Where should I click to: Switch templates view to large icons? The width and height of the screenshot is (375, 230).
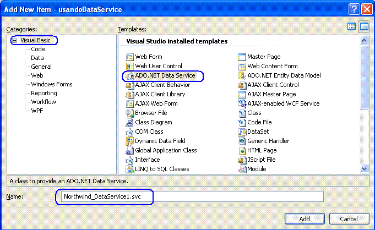pos(351,26)
